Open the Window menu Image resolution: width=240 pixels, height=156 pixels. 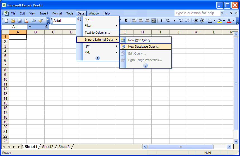coord(94,13)
